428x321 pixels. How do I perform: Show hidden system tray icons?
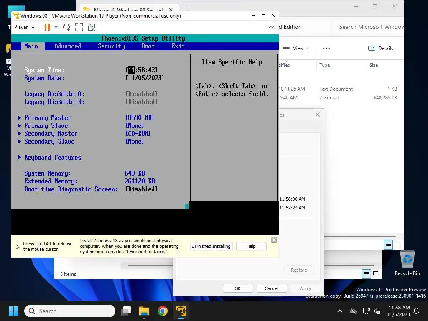pyautogui.click(x=340, y=311)
